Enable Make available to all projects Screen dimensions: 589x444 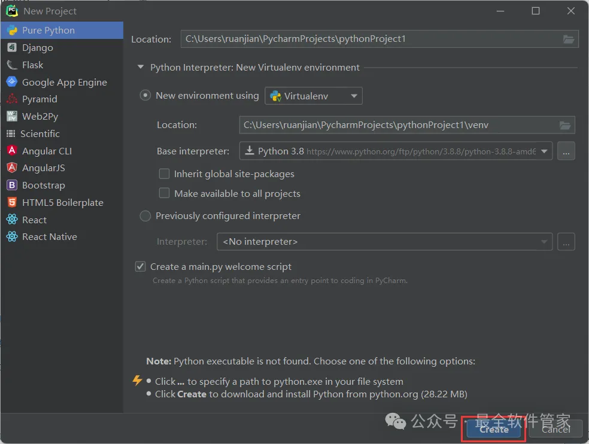164,193
